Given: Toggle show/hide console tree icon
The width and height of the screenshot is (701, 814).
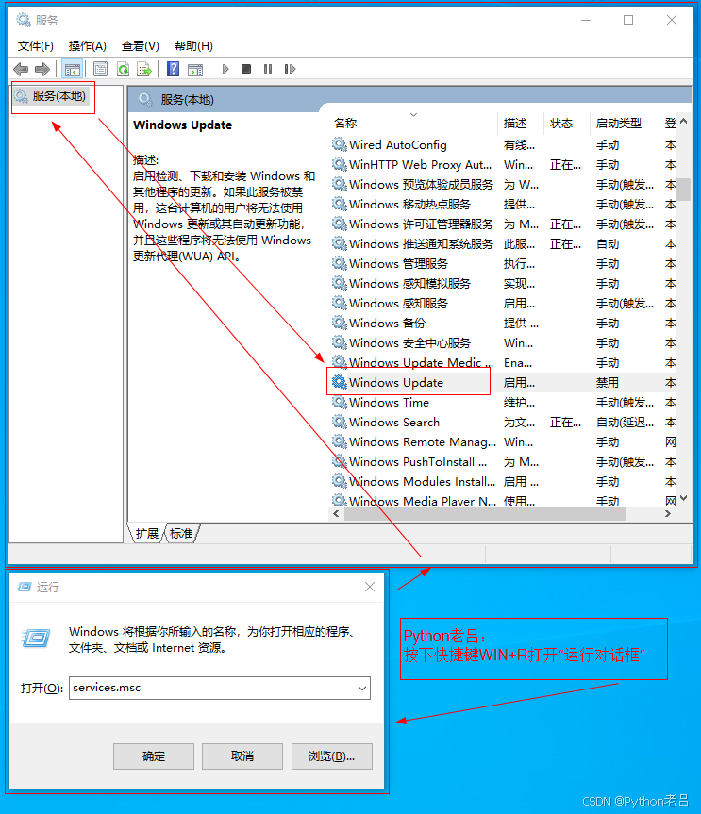Looking at the screenshot, I should click(x=73, y=69).
